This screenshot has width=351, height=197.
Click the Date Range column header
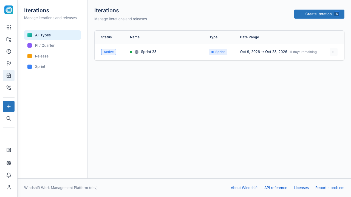click(x=250, y=37)
